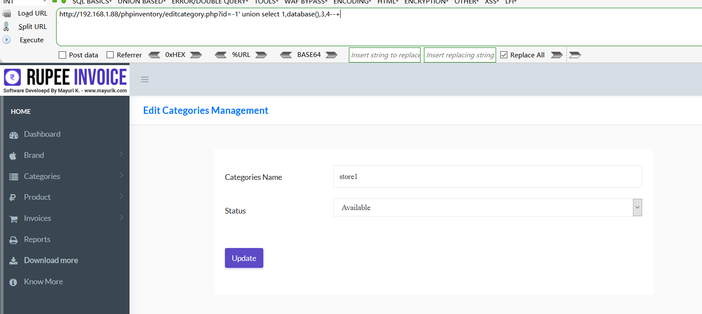Click the right arrow after %URL
This screenshot has height=314, width=702.
tap(261, 55)
